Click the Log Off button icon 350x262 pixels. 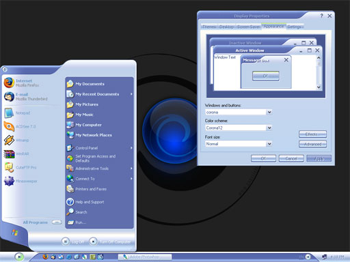(66, 242)
